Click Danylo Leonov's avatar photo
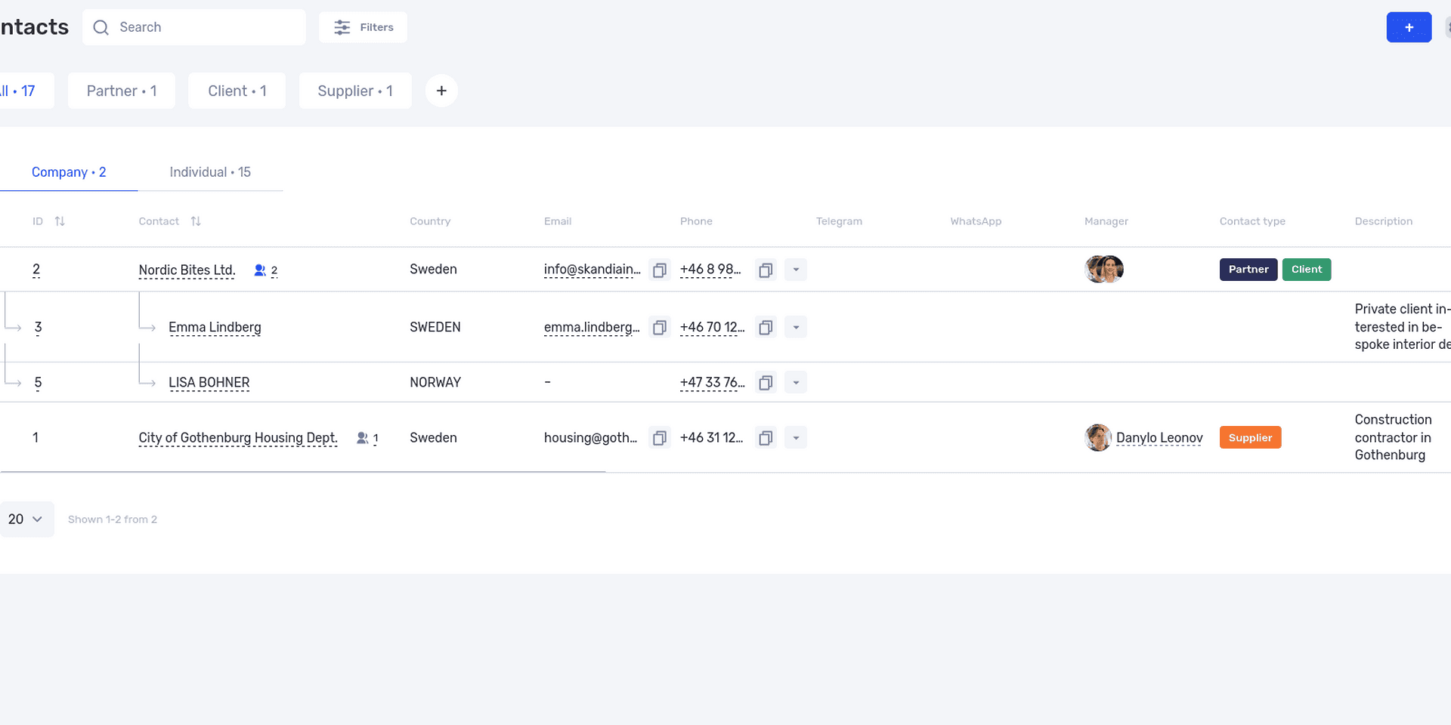Viewport: 1451px width, 725px height. (x=1097, y=437)
